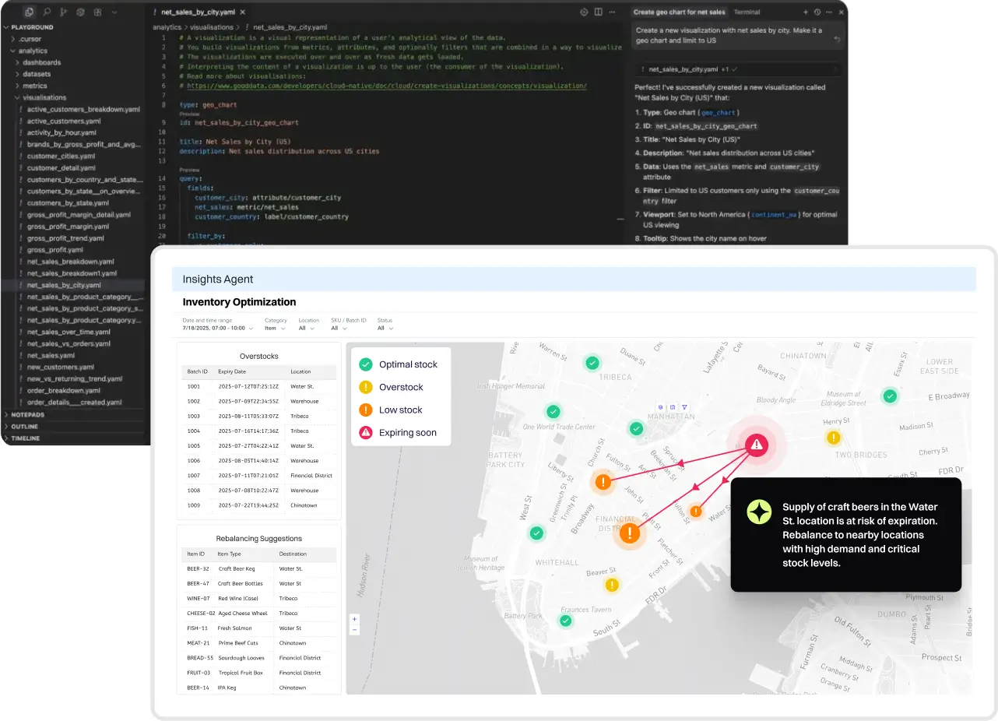
Task: Open the Status filter dropdown
Action: (x=382, y=329)
